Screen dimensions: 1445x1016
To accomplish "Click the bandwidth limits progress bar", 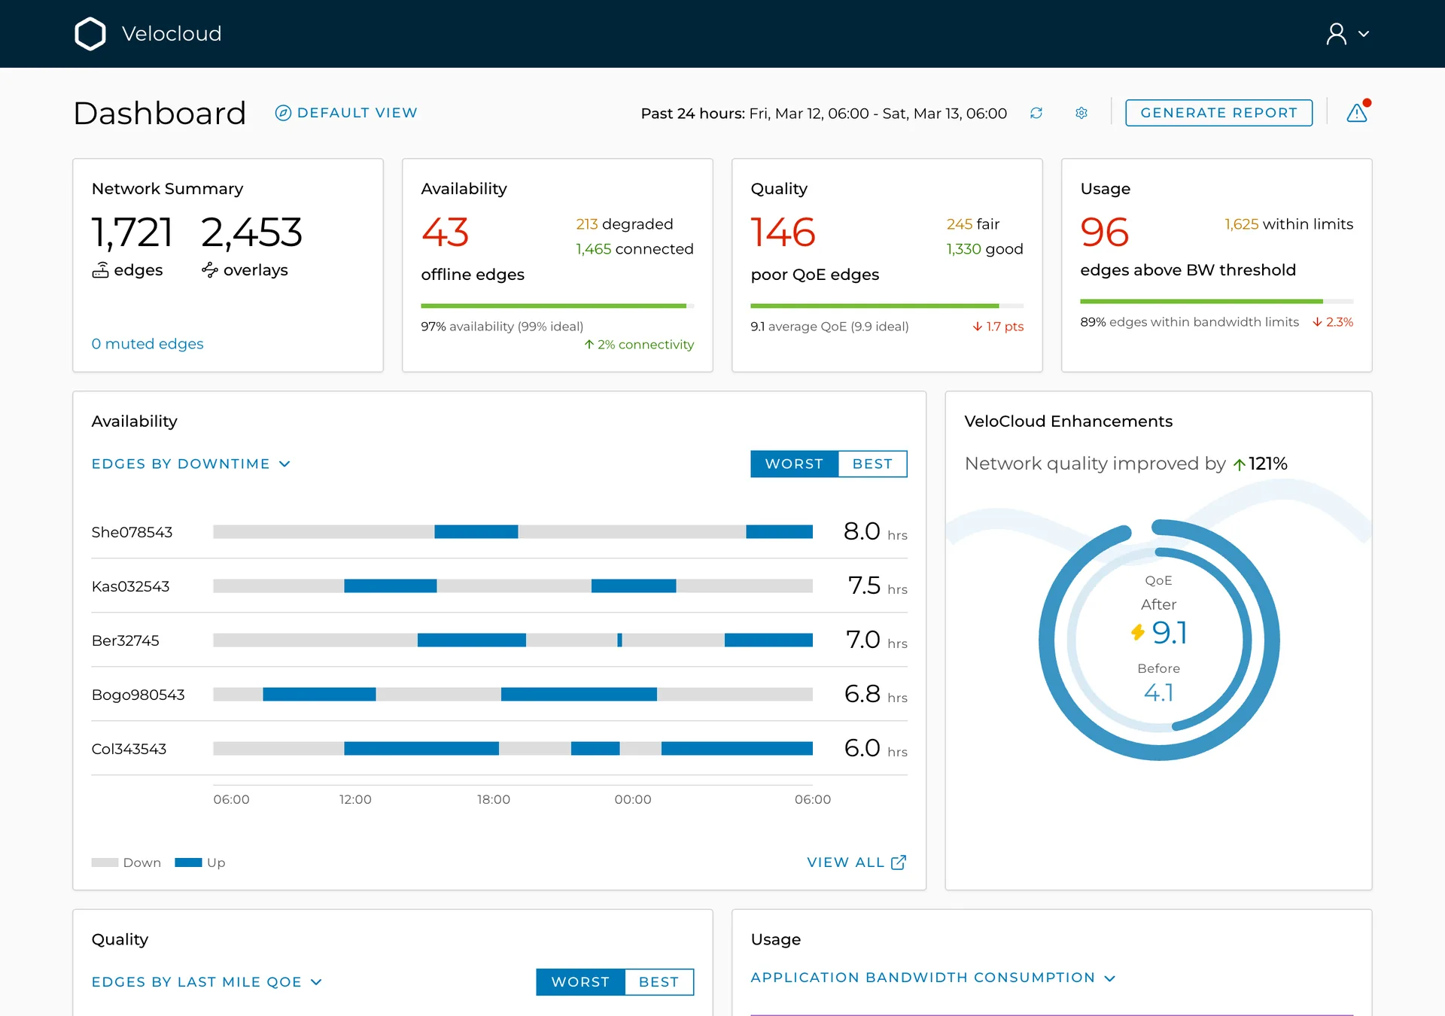I will tap(1217, 301).
